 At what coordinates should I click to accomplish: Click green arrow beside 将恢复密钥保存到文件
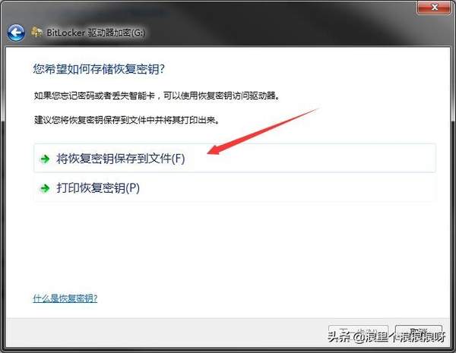tap(45, 159)
